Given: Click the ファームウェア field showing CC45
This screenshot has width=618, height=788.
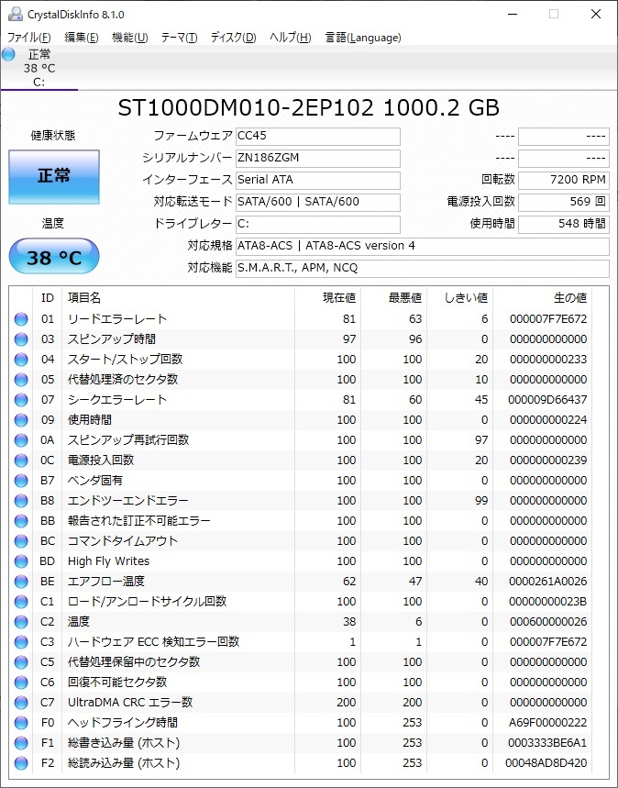Looking at the screenshot, I should pyautogui.click(x=317, y=136).
